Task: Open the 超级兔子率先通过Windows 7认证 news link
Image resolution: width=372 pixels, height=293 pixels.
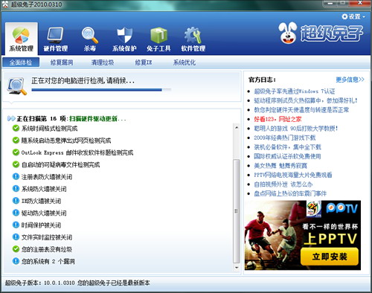Action: click(295, 91)
